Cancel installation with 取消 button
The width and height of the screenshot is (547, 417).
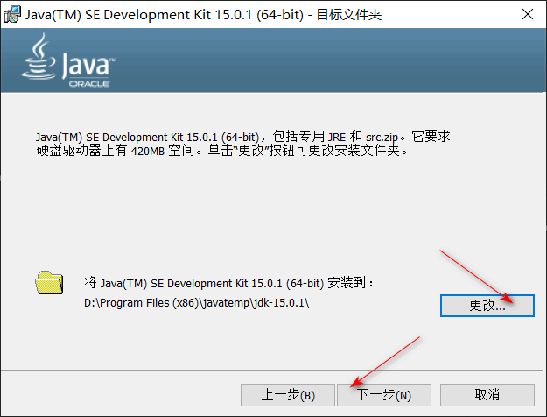click(487, 395)
